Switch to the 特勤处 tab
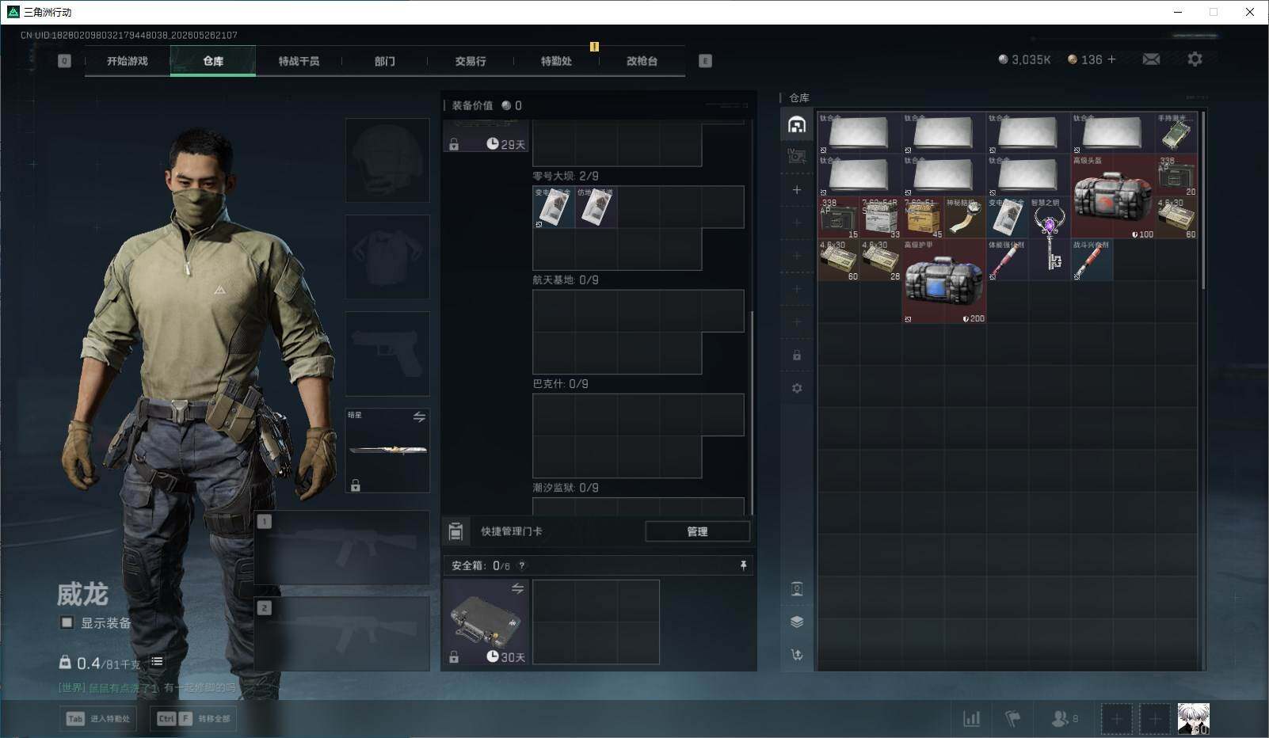This screenshot has height=738, width=1269. (556, 61)
